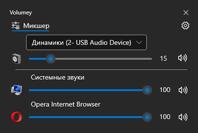Click the Opera volume slider thumb
The height and width of the screenshot is (133, 198).
tap(147, 117)
